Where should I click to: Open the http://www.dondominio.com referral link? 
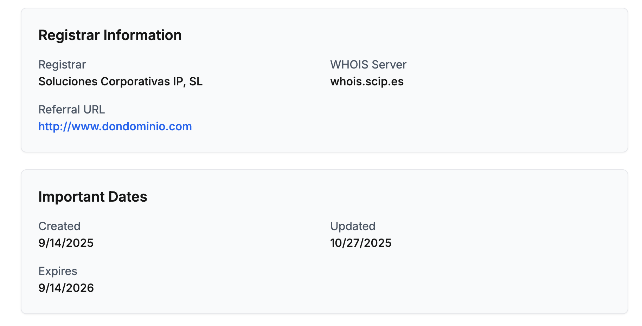pos(115,126)
